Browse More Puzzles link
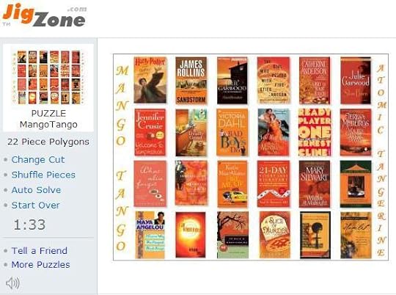Screen dimensions: 396x295 40,264
